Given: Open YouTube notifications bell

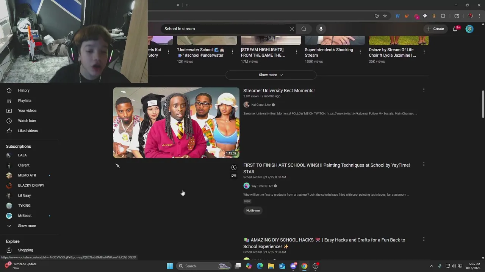Looking at the screenshot, I should 455,29.
